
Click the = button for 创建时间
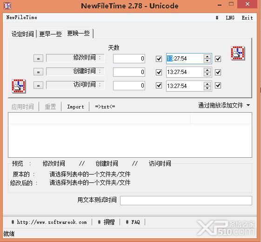[38, 72]
